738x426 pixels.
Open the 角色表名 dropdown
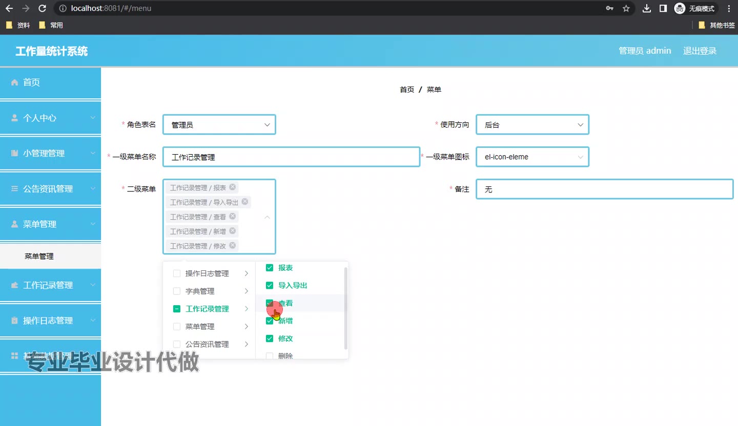219,125
